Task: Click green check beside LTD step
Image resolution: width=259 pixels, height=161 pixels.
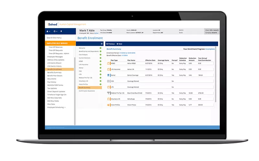Action: (100, 74)
